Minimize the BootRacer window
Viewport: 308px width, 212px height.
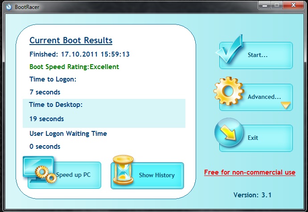point(265,5)
